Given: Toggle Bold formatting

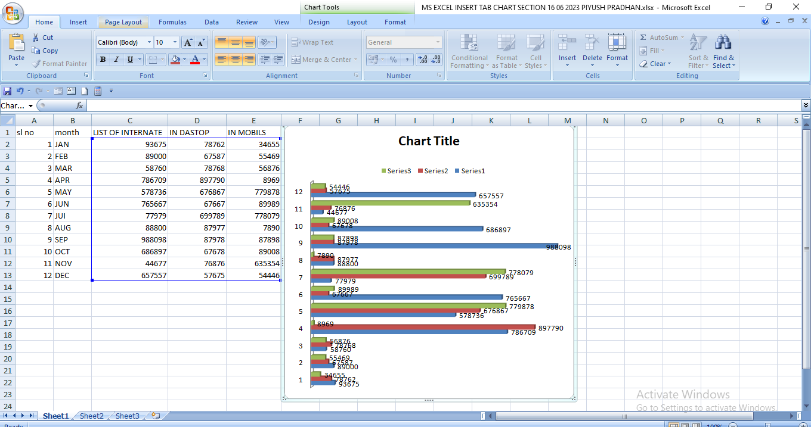Looking at the screenshot, I should click(x=103, y=60).
